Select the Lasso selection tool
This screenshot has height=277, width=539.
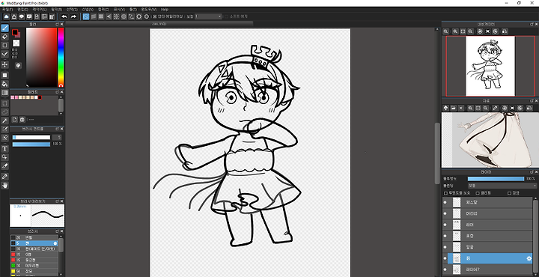[4, 112]
